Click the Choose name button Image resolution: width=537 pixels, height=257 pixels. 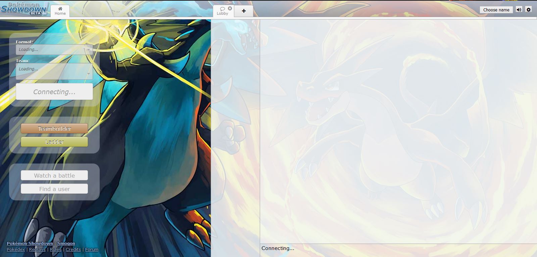tap(496, 10)
